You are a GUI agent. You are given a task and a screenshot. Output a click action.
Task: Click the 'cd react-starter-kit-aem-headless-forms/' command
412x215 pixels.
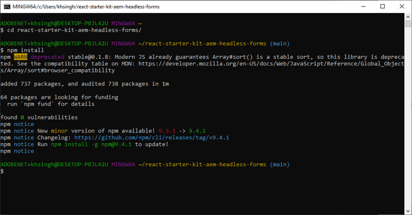click(74, 30)
